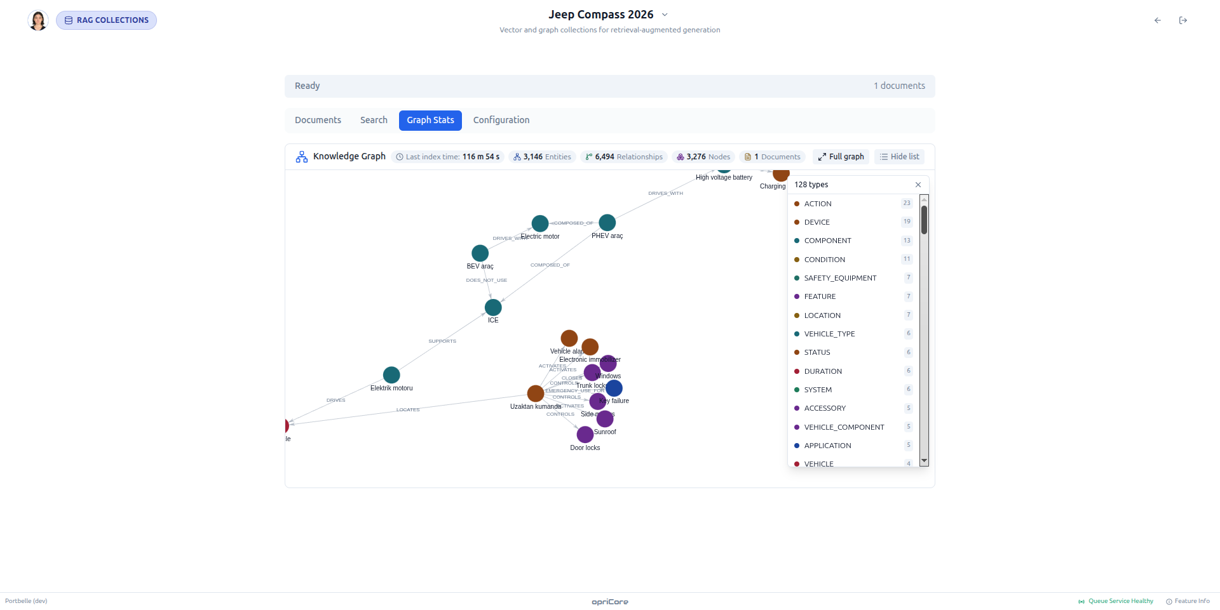Select the Vehicle alarm graph node
1220x610 pixels.
pos(569,338)
